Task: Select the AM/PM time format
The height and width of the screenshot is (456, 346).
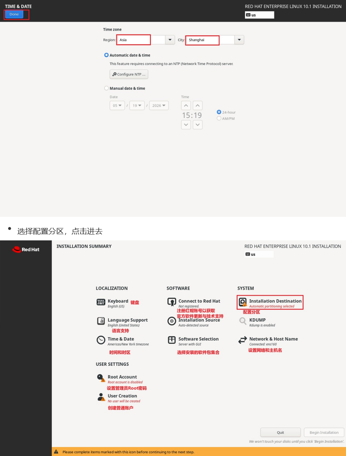Action: point(219,118)
